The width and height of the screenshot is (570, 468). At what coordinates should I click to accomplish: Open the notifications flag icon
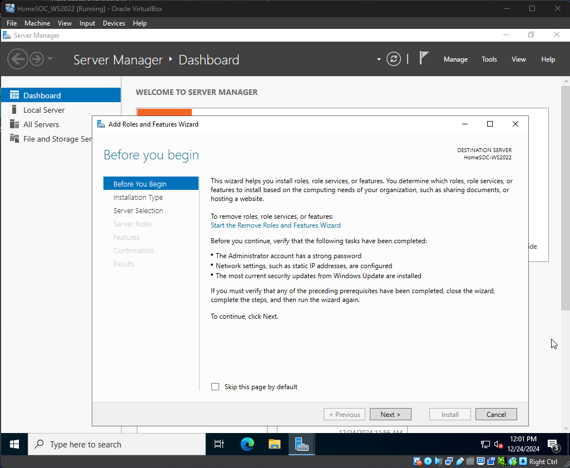pyautogui.click(x=424, y=58)
